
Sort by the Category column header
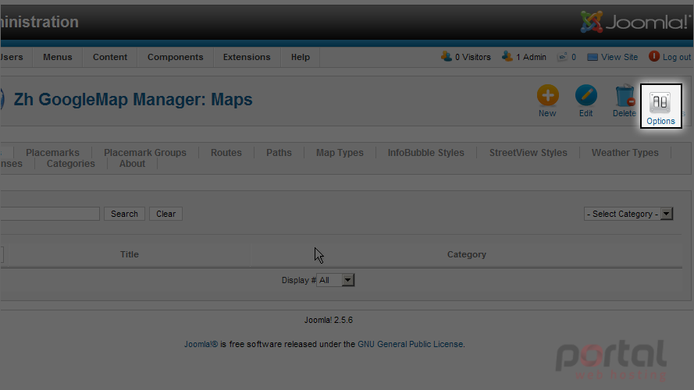point(467,254)
